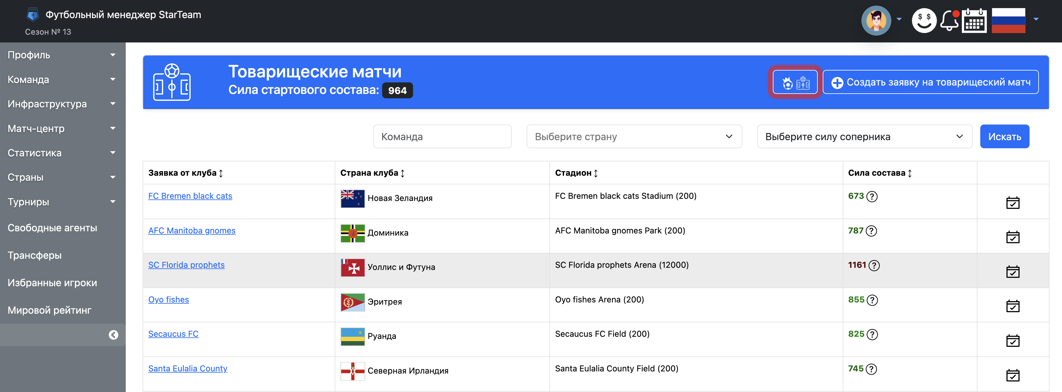Click the money smiley face icon
1062x392 pixels.
tap(924, 21)
